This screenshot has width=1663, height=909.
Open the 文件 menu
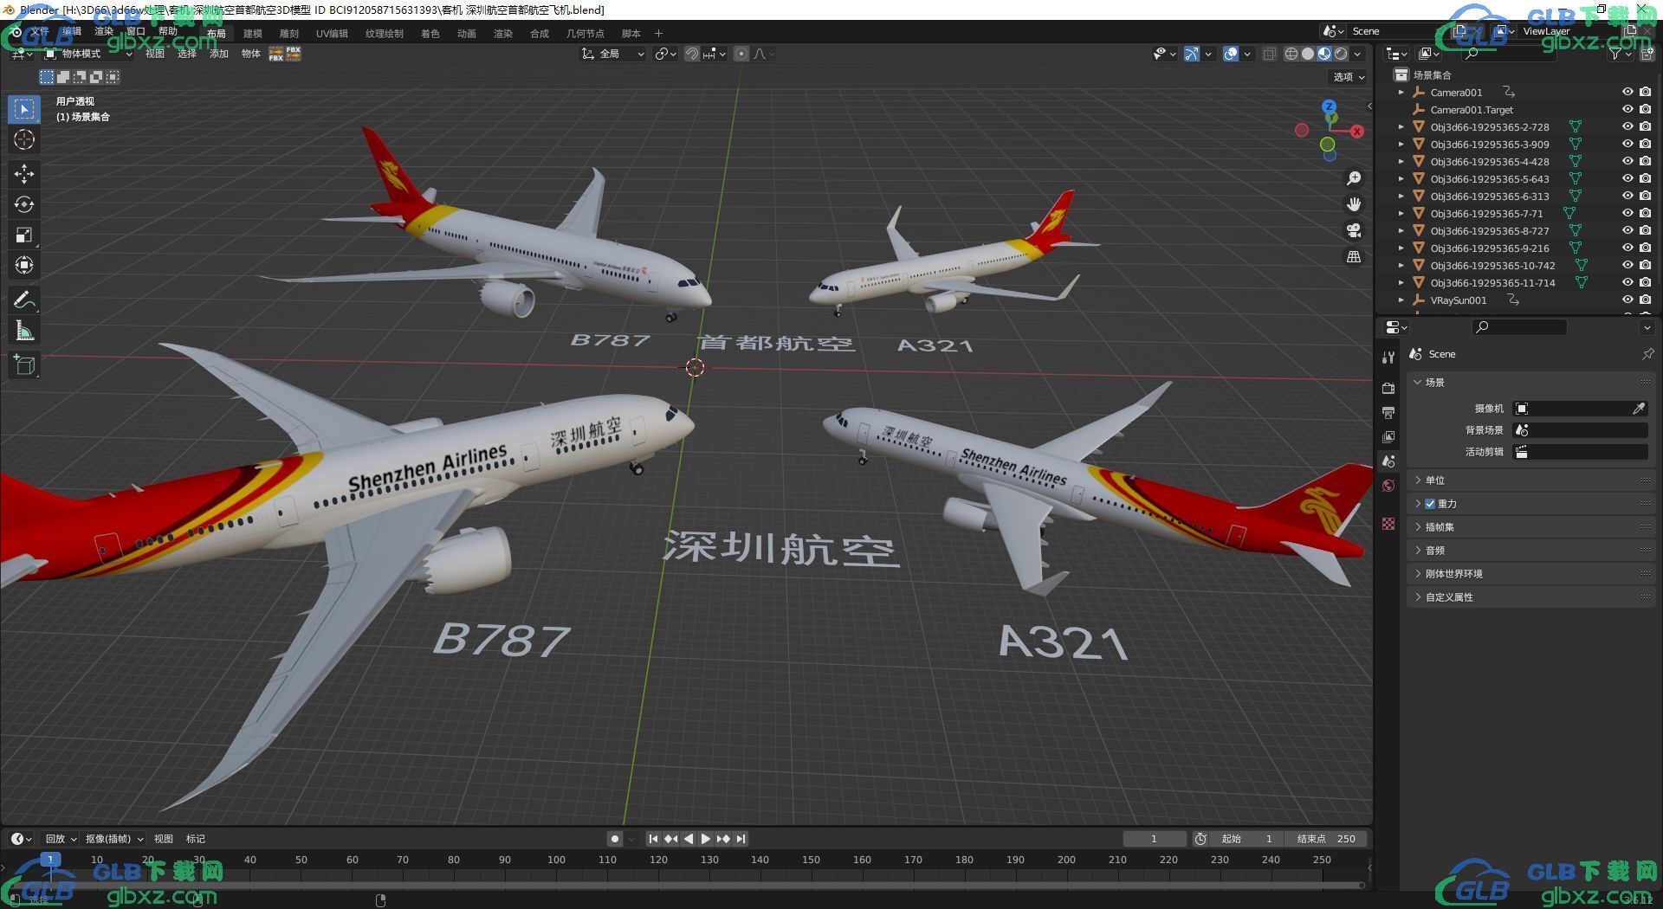point(40,31)
